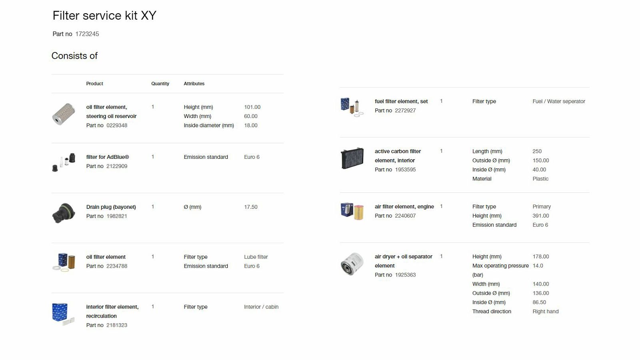Screen dimensions: 640x360
Task: Click the air filter element, engine title
Action: [x=404, y=206]
